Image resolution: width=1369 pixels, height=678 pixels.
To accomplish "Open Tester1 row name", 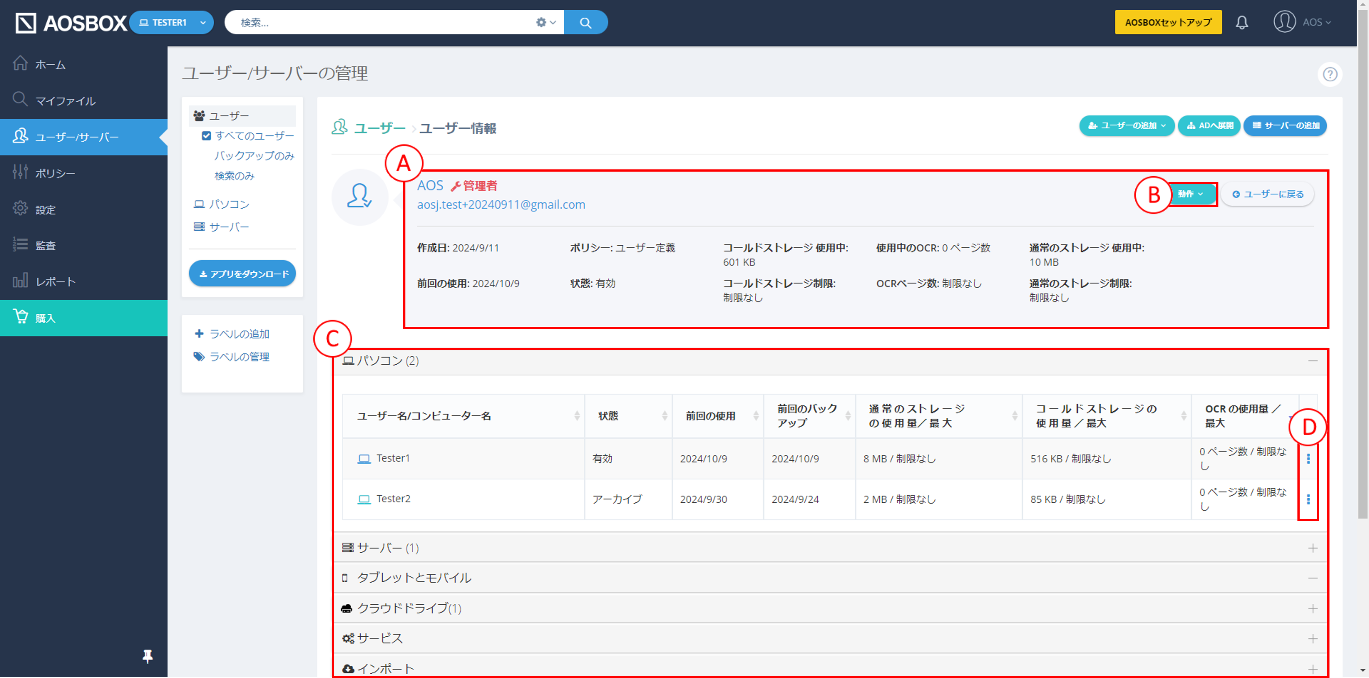I will tap(393, 458).
